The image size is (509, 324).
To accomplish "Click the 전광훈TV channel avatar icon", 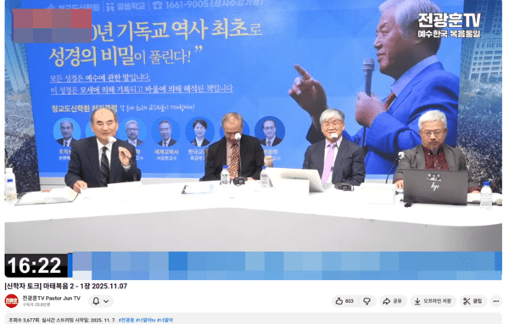I will pos(11,301).
